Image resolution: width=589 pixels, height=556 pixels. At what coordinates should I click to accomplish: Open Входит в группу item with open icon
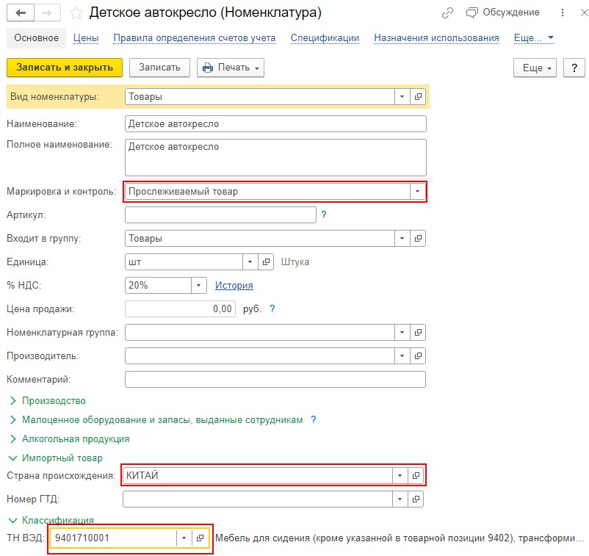418,239
